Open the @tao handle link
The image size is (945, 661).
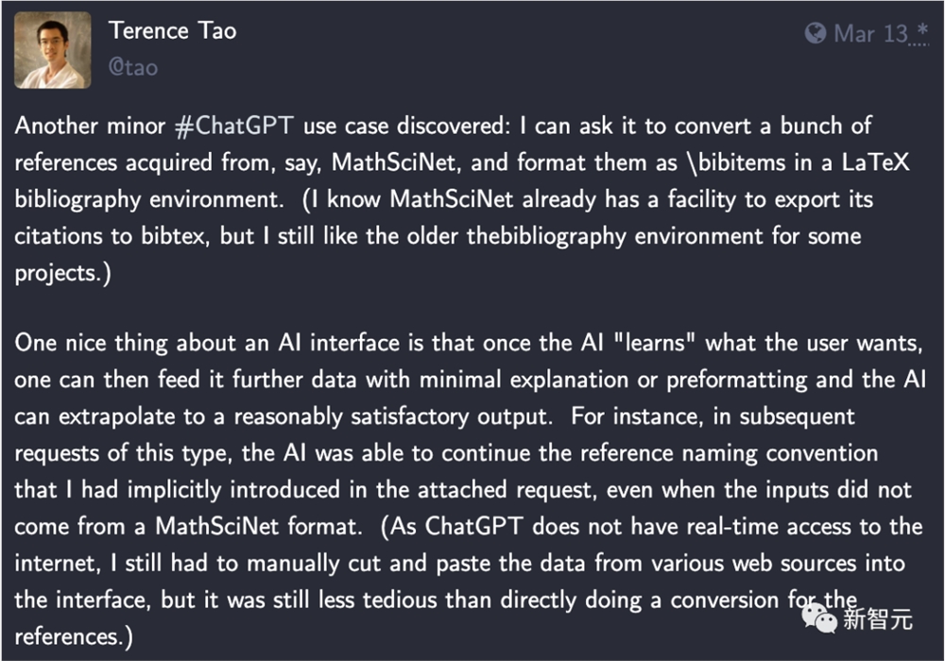pos(133,67)
